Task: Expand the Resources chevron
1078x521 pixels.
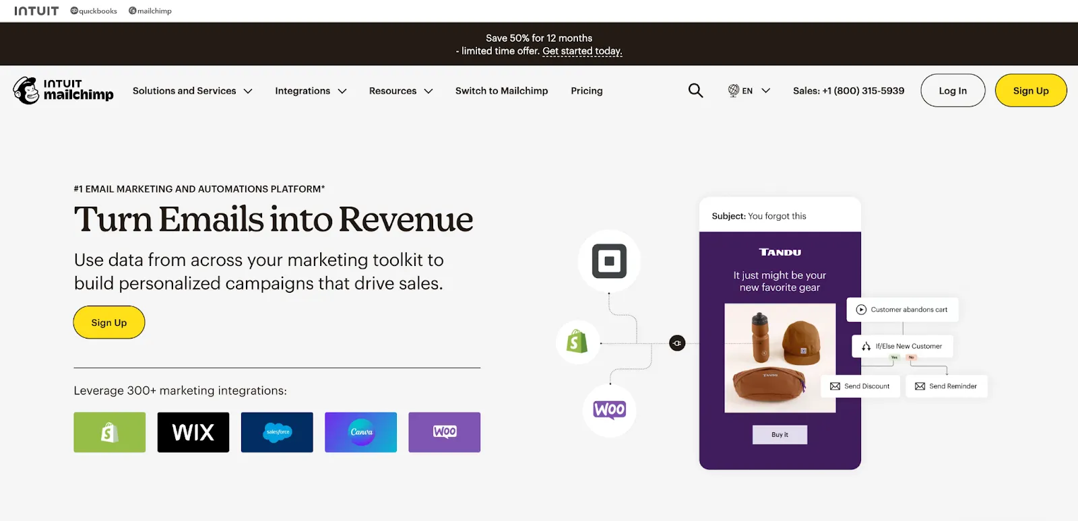Action: coord(429,91)
